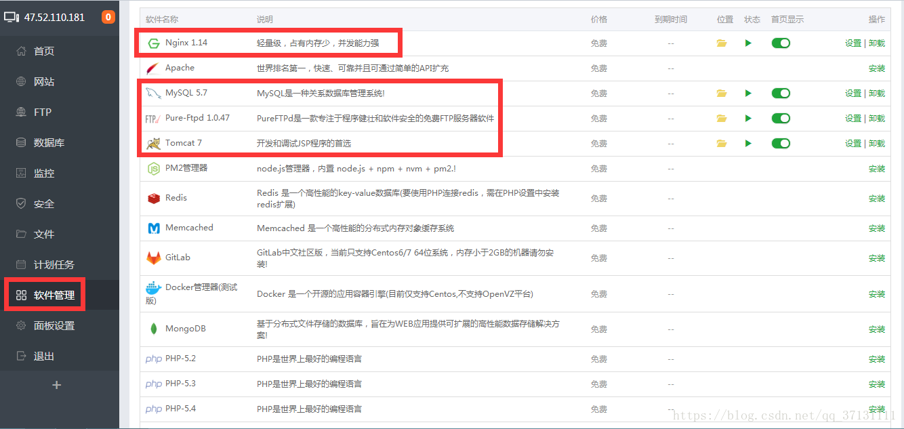Click the MySQL running status play icon
904x429 pixels.
tap(748, 94)
